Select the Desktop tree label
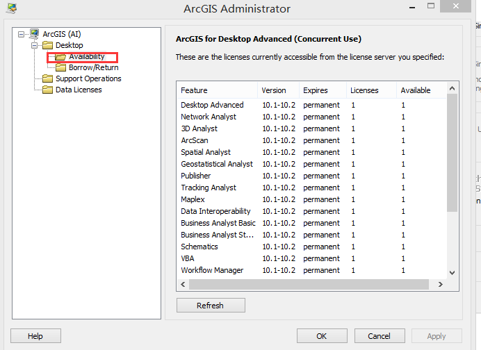The image size is (481, 350). click(70, 45)
